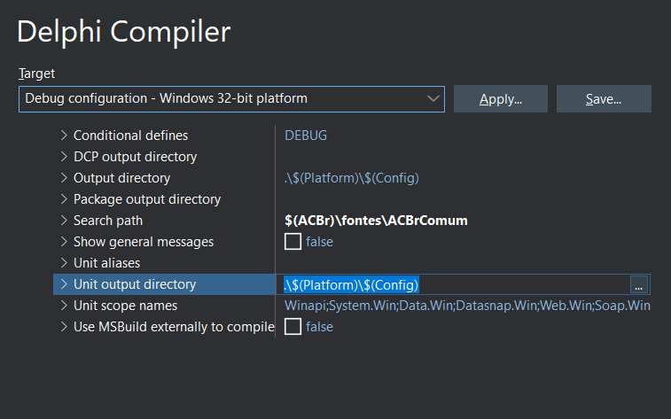Click the $(ACBr)\fontes\ACBrComum search path value

coord(376,221)
